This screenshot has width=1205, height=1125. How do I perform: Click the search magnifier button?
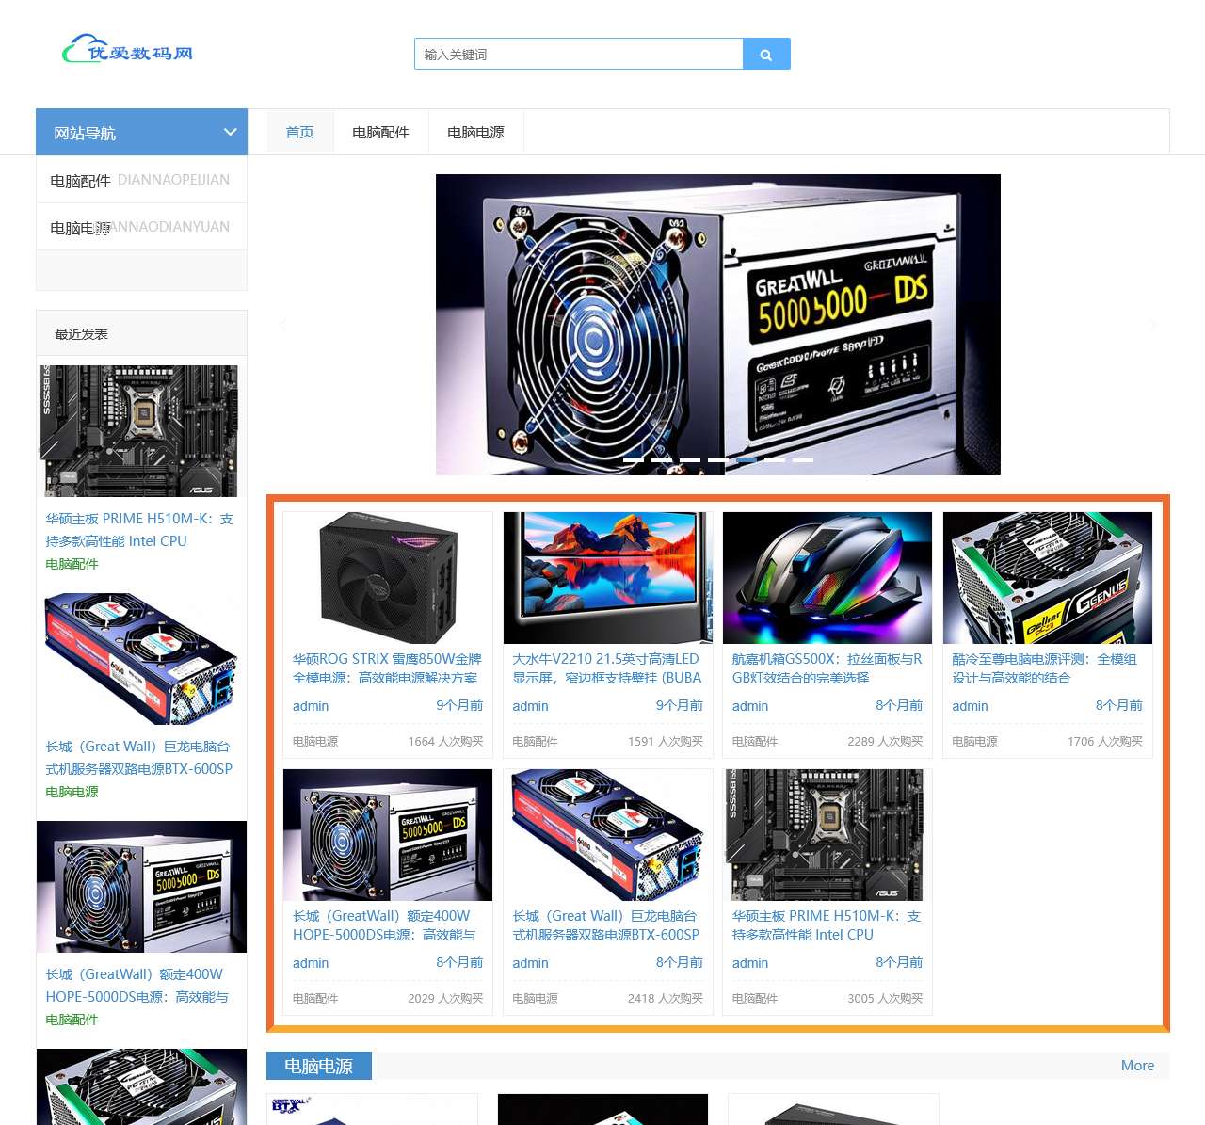point(766,54)
